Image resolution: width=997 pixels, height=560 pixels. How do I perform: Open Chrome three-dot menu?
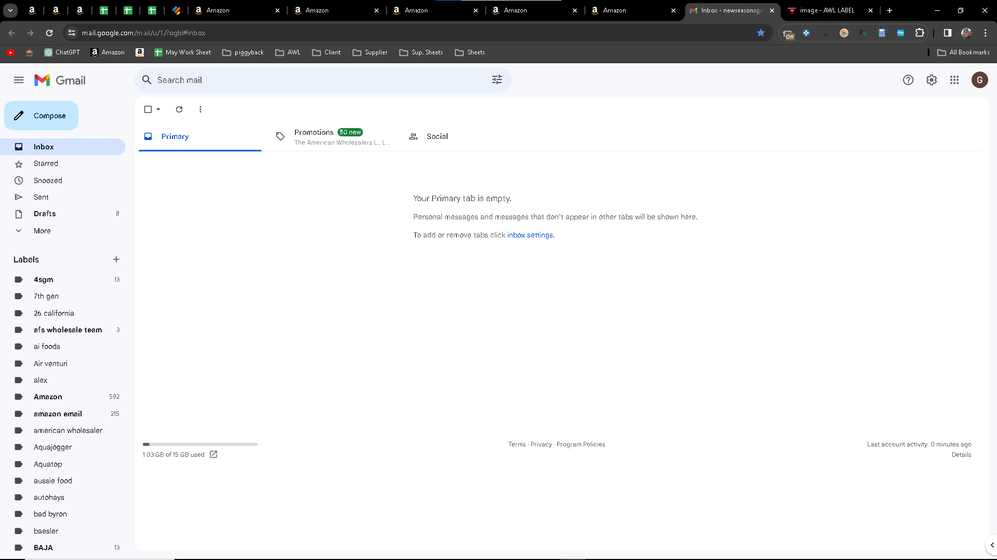pyautogui.click(x=985, y=33)
